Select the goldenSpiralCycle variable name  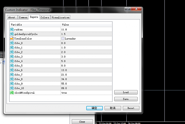(26, 34)
